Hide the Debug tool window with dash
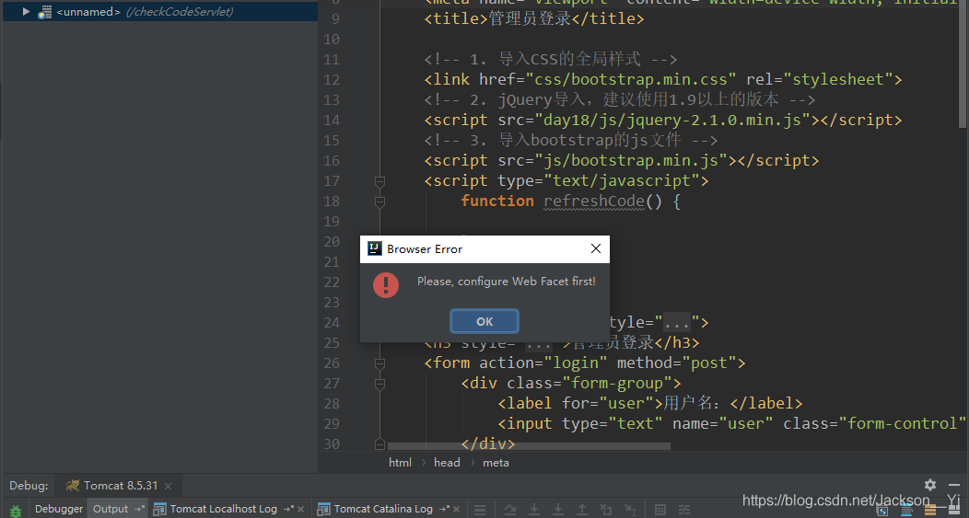 pos(954,485)
